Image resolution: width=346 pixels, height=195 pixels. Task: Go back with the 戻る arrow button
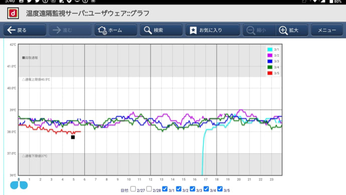[x=25, y=30]
